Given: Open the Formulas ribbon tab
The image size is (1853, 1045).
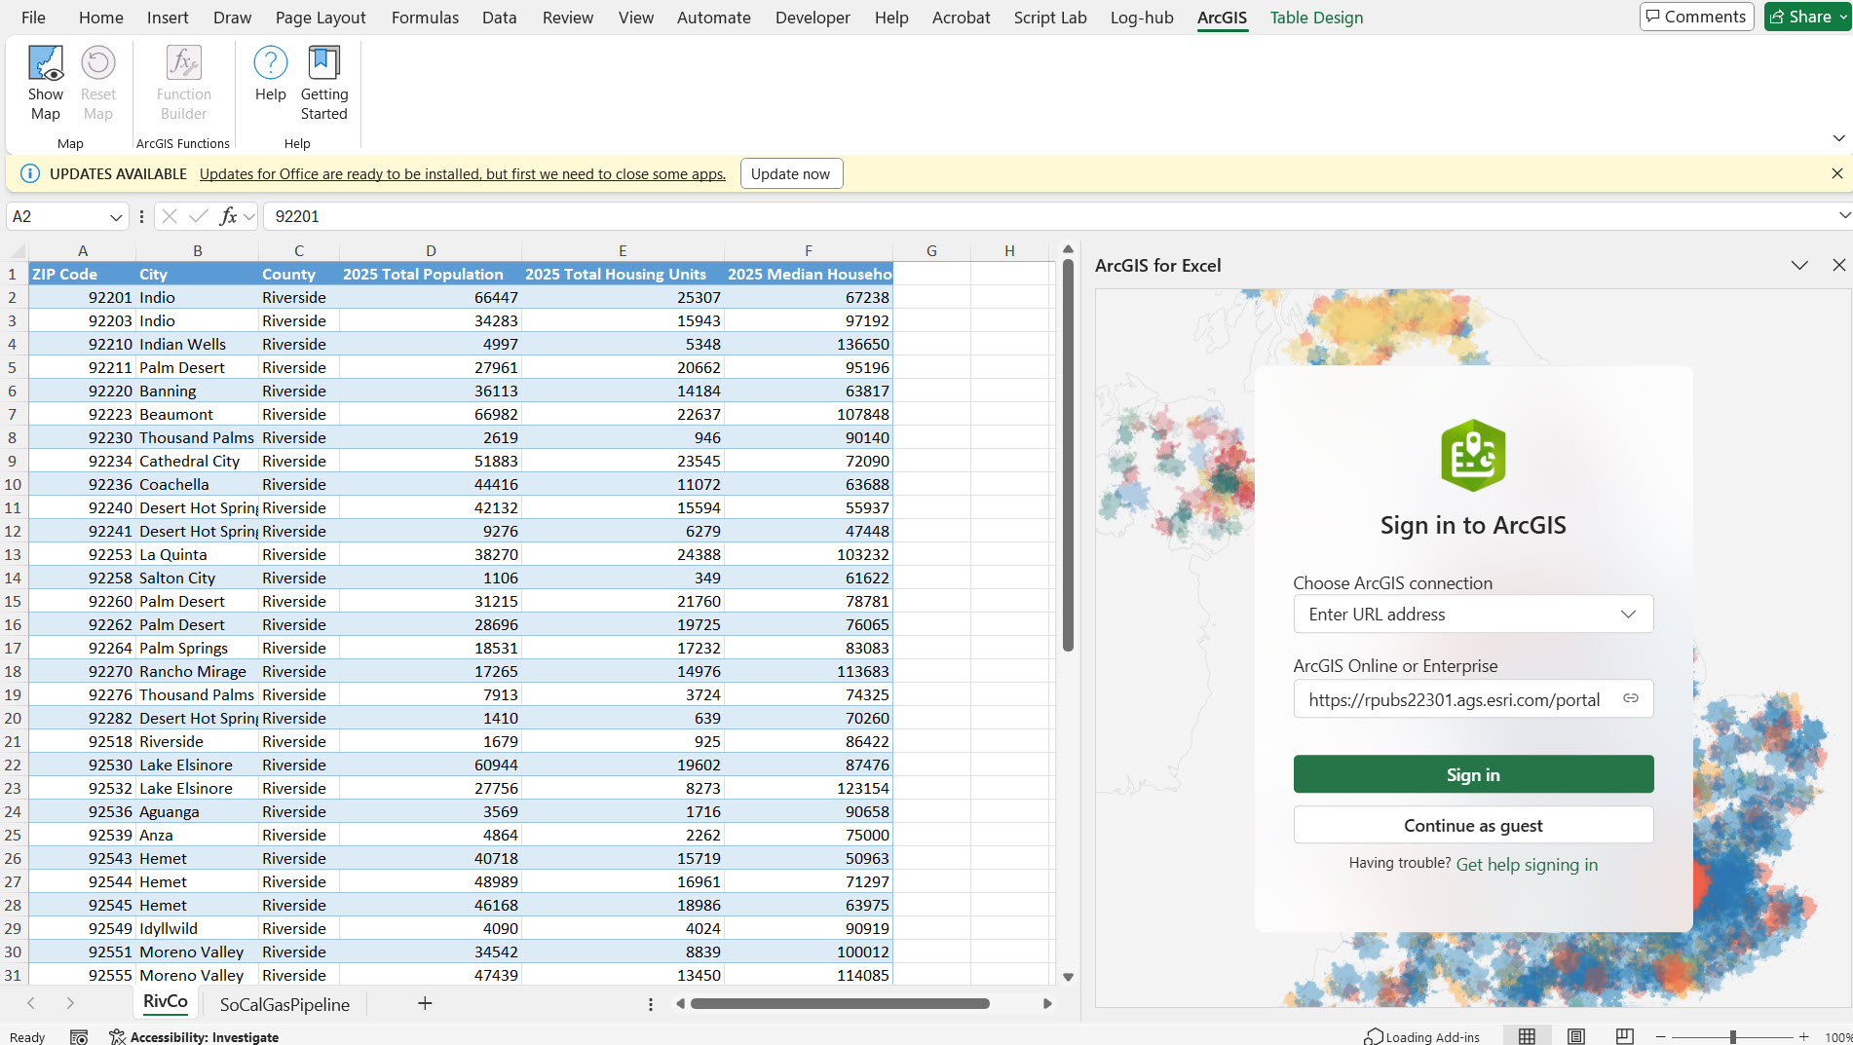Looking at the screenshot, I should click(425, 18).
